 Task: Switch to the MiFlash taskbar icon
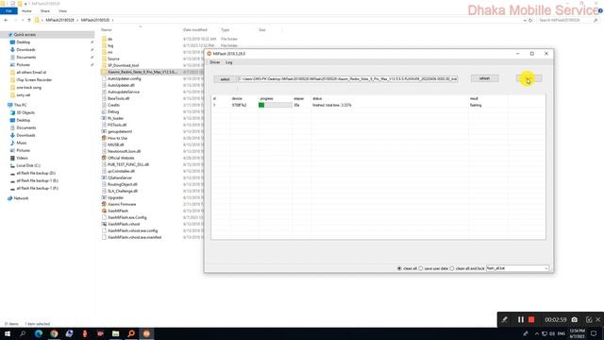pos(146,333)
